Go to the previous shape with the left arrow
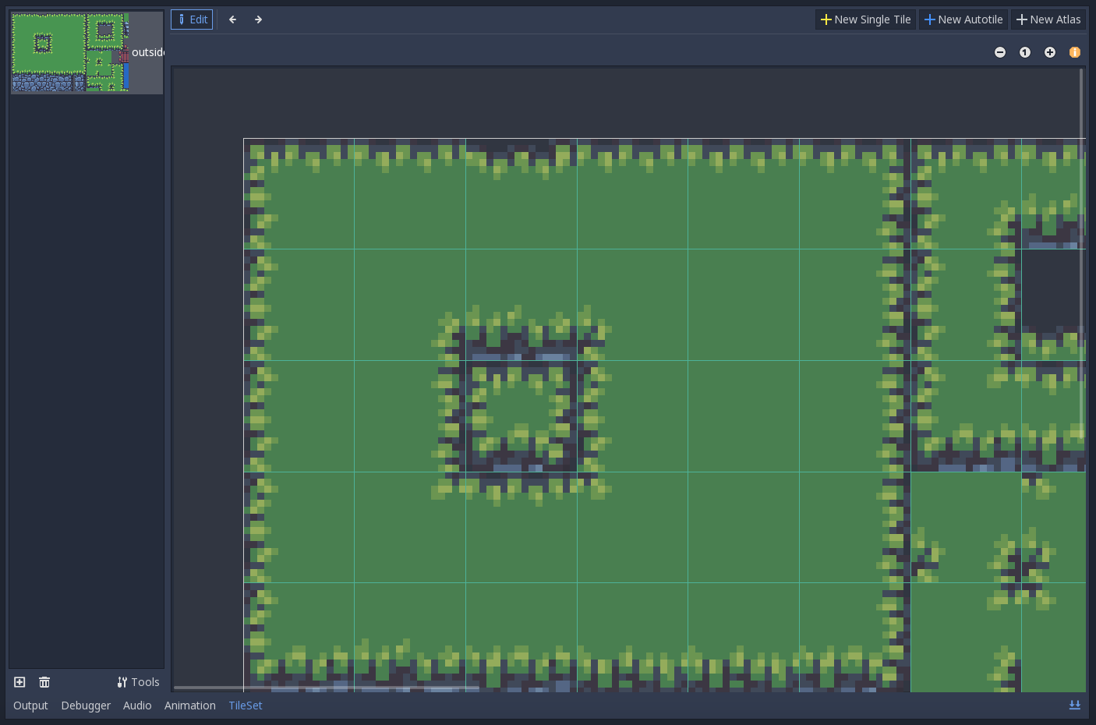1096x725 pixels. click(x=232, y=19)
